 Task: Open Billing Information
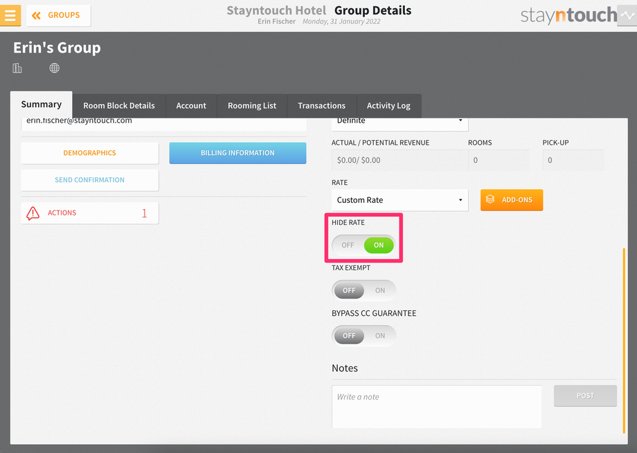point(237,153)
